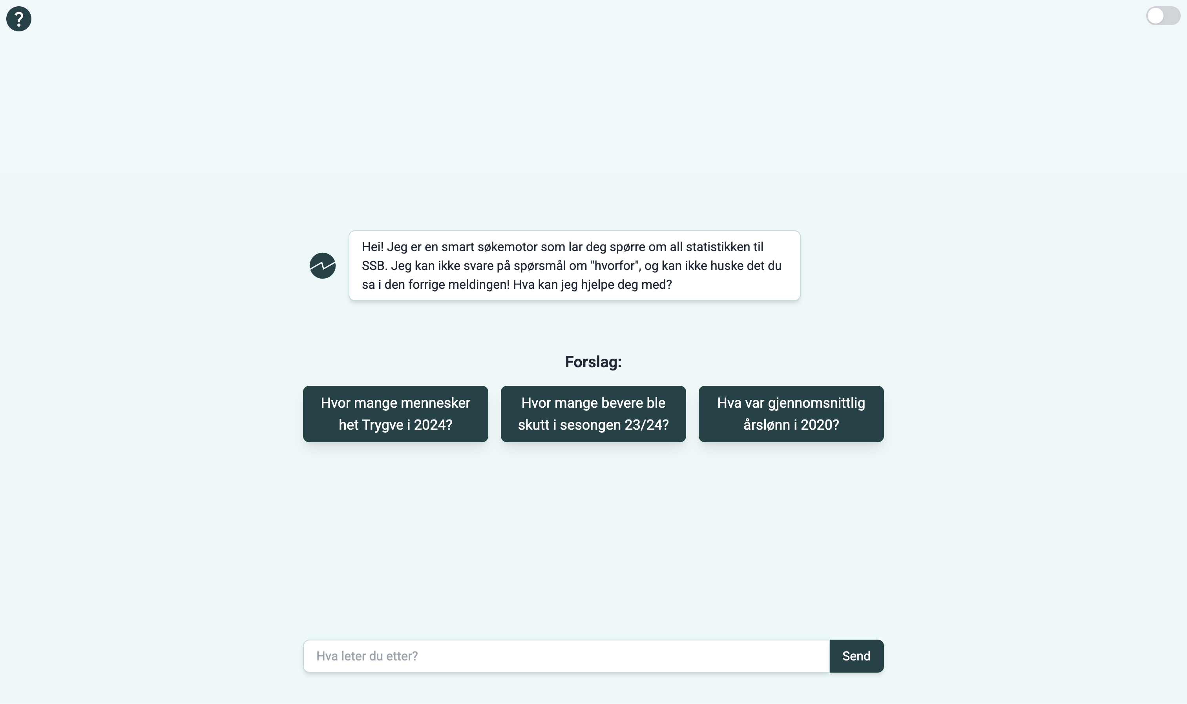Focus the "Hva leter du etter?" input field
The width and height of the screenshot is (1187, 704).
pyautogui.click(x=566, y=656)
